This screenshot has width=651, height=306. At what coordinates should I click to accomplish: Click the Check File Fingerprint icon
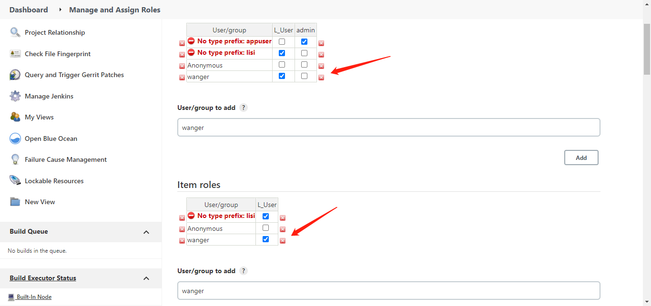15,54
